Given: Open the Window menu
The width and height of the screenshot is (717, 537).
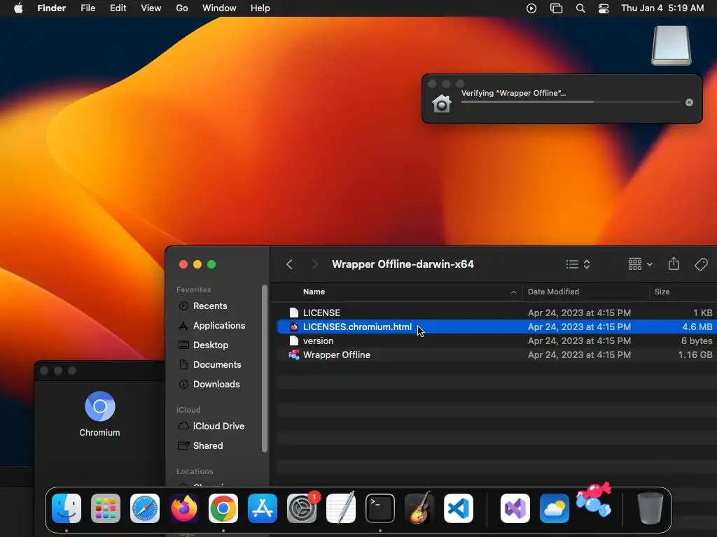Looking at the screenshot, I should (x=219, y=8).
